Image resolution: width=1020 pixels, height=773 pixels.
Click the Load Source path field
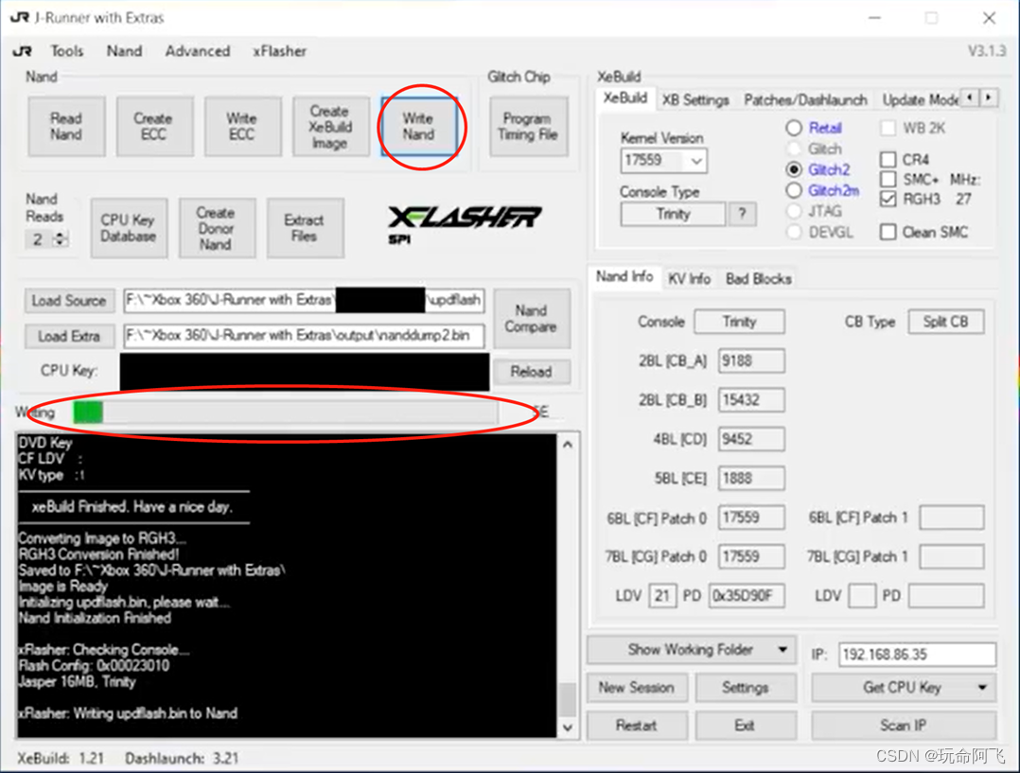(304, 300)
